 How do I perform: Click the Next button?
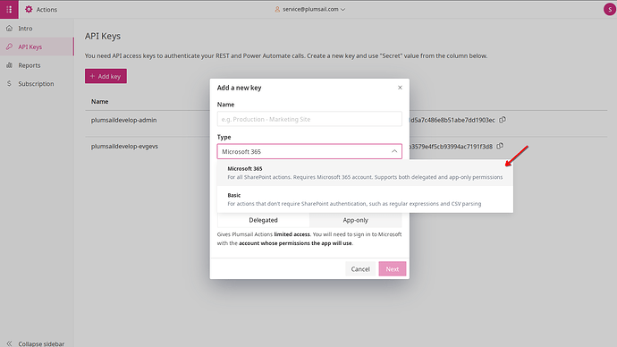[393, 268]
